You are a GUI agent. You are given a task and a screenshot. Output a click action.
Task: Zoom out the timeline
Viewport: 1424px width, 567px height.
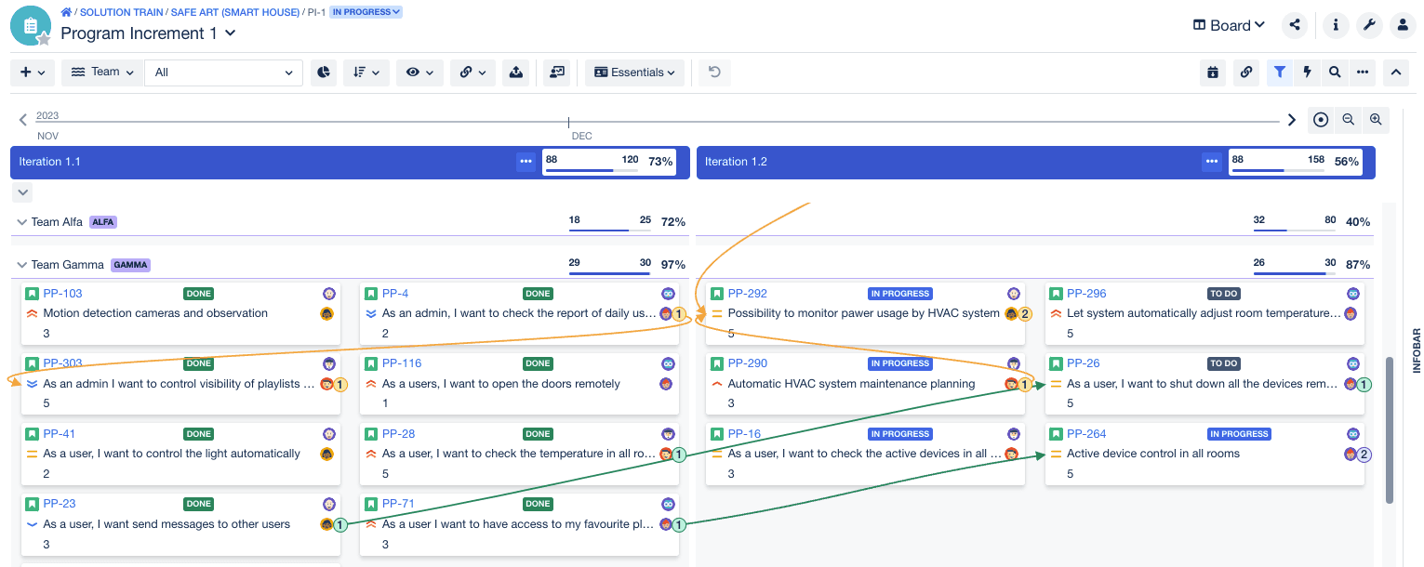coord(1349,120)
